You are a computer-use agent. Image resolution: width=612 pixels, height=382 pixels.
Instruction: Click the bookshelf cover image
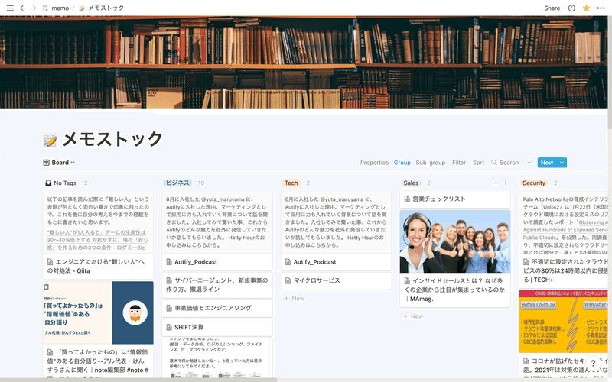(x=304, y=63)
